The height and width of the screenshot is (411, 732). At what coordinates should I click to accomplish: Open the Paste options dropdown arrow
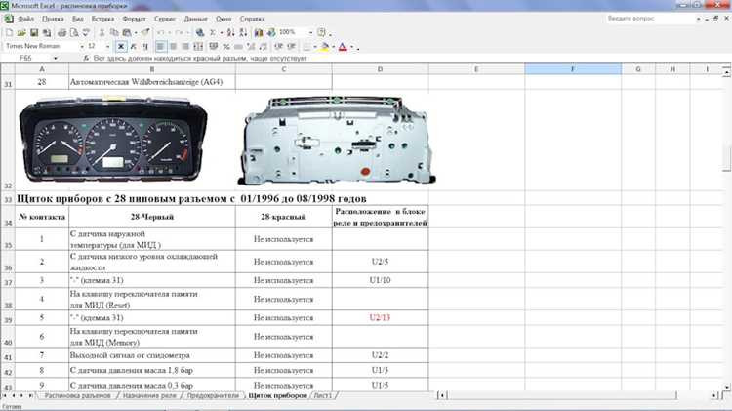(x=136, y=32)
